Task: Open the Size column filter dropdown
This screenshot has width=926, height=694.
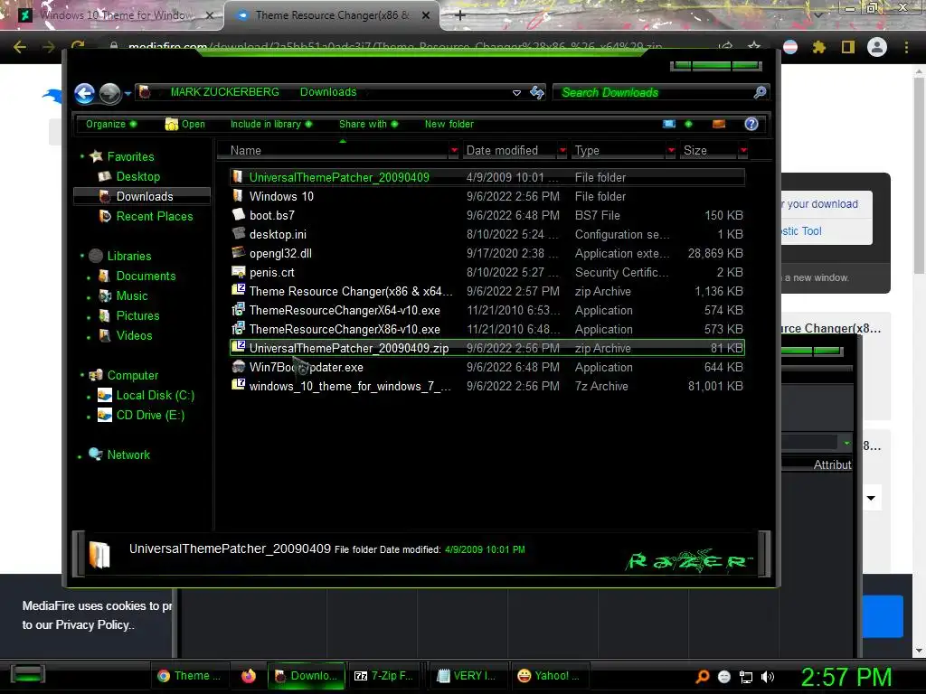Action: click(x=743, y=151)
